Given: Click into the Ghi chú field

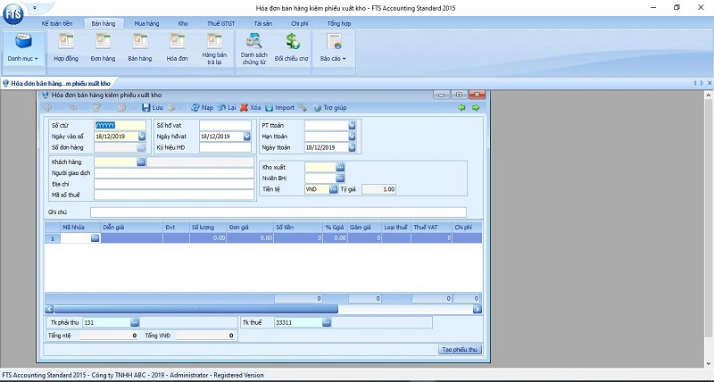Looking at the screenshot, I should 278,212.
